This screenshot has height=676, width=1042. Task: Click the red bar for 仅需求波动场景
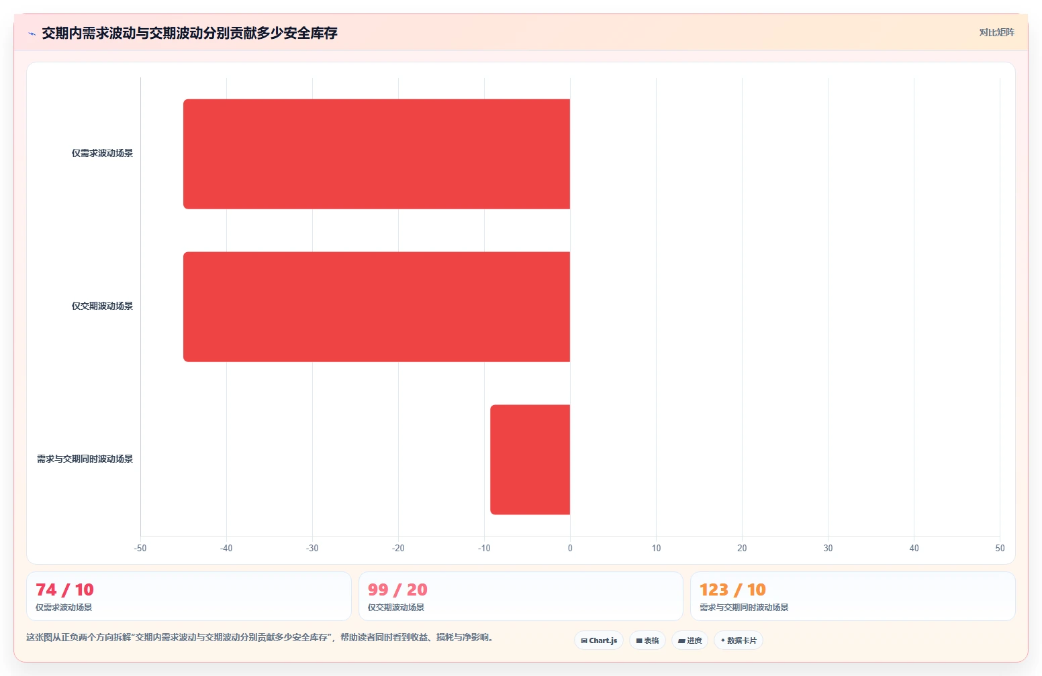click(x=377, y=154)
